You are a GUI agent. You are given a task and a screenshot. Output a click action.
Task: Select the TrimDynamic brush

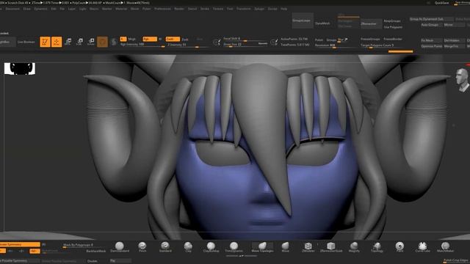[x=234, y=247]
